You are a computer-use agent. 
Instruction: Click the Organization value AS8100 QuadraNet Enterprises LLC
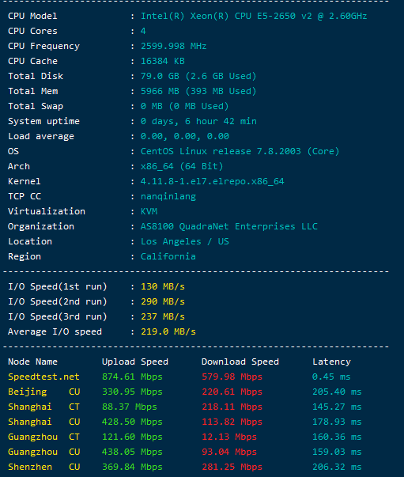pyautogui.click(x=229, y=226)
